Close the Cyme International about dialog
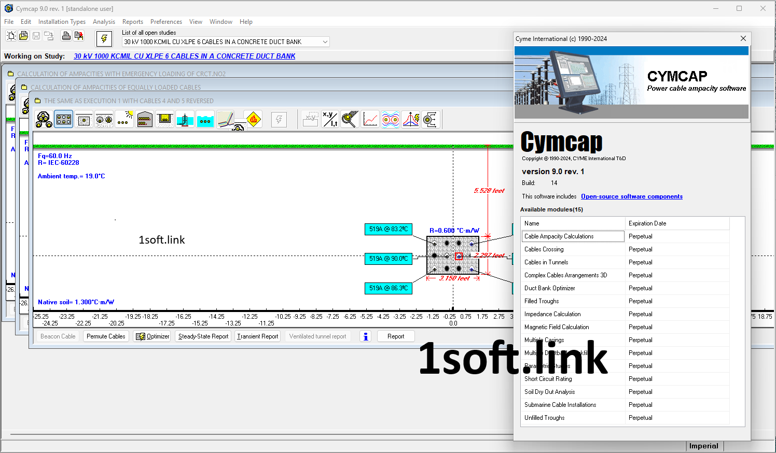Viewport: 776px width, 453px height. click(743, 38)
